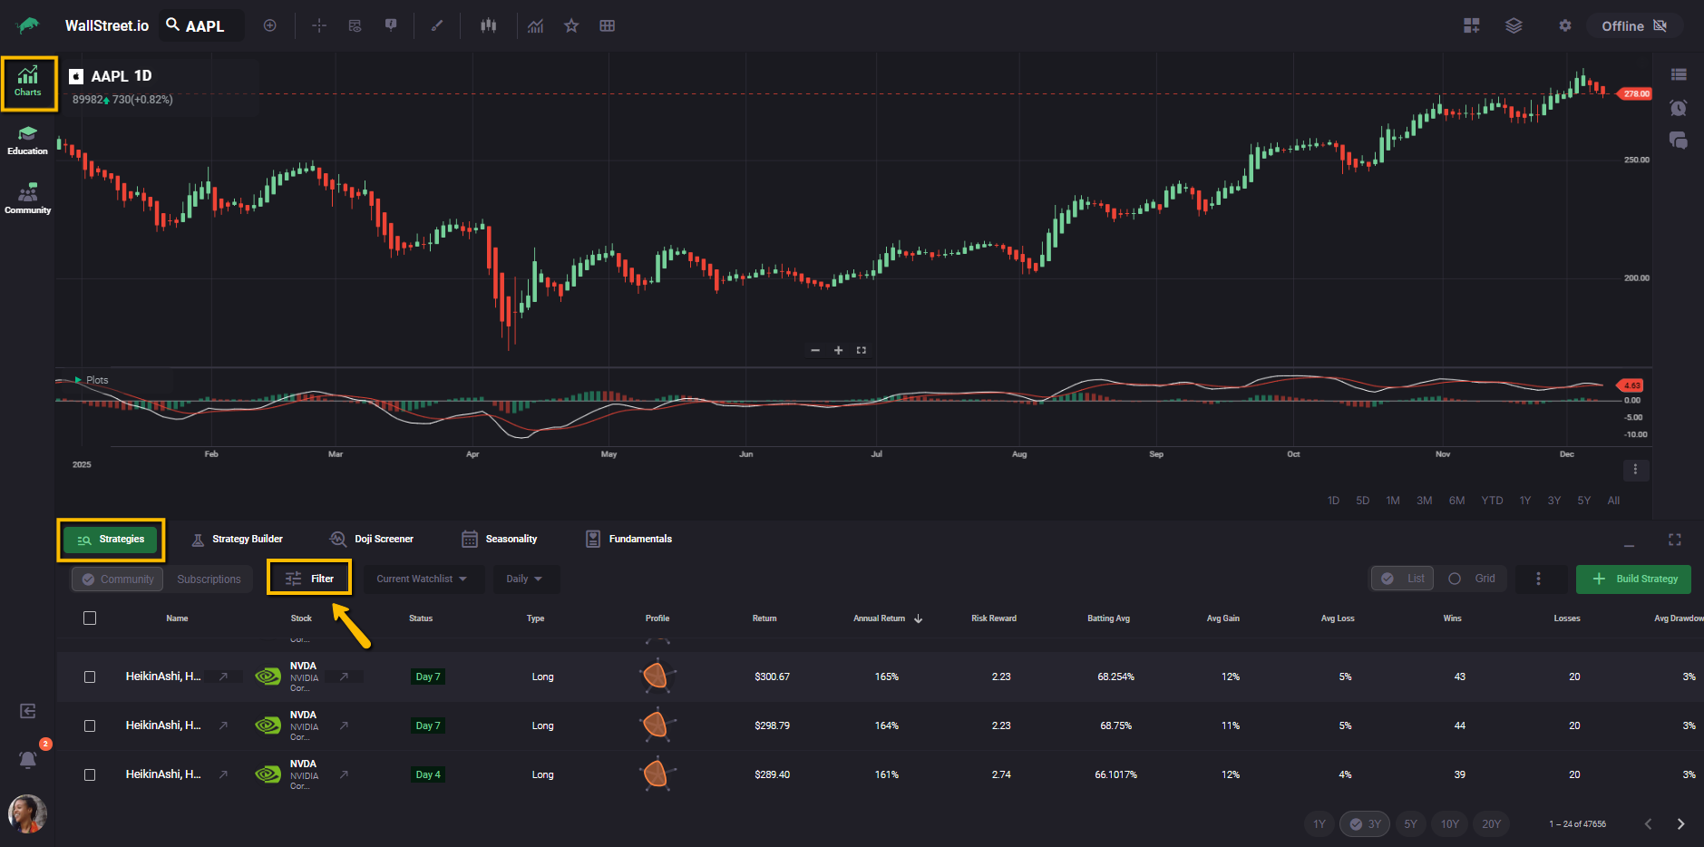Viewport: 1704px width, 847px height.
Task: Expand the strategies panel to fullscreen
Action: (1674, 540)
